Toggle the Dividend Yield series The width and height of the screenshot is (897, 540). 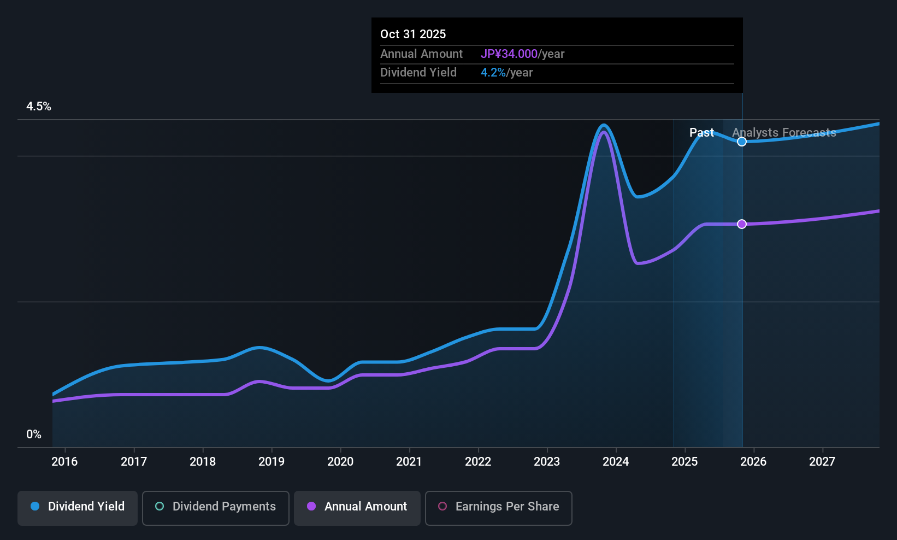[x=78, y=508]
